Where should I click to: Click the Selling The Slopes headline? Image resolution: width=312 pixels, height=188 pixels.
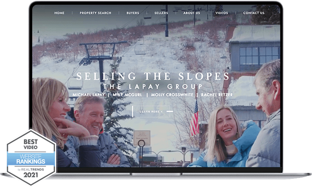(x=153, y=76)
